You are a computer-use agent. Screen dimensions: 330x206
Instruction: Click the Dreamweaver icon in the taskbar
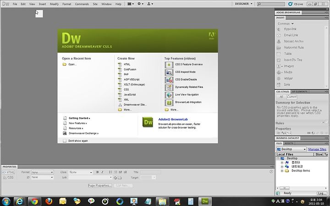(x=205, y=201)
